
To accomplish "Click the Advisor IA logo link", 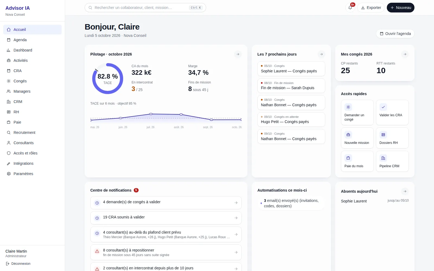I will 18,8.
